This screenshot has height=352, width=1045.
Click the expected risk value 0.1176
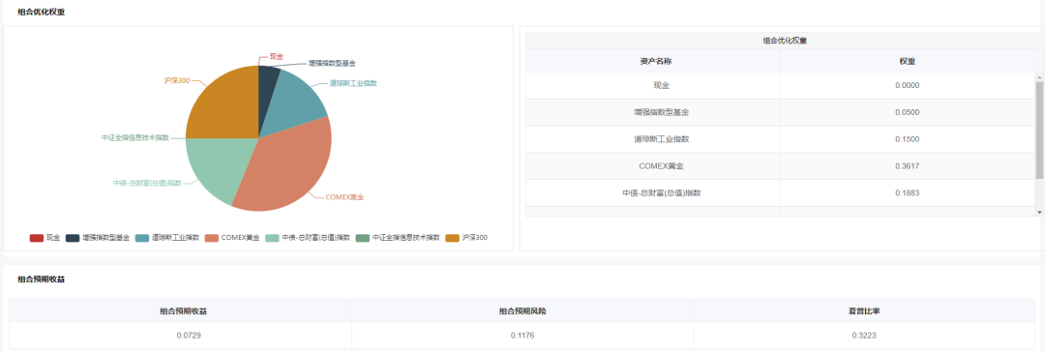[522, 336]
